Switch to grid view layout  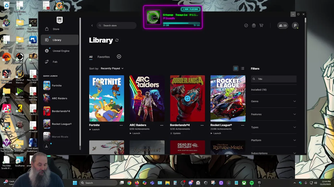click(x=236, y=69)
